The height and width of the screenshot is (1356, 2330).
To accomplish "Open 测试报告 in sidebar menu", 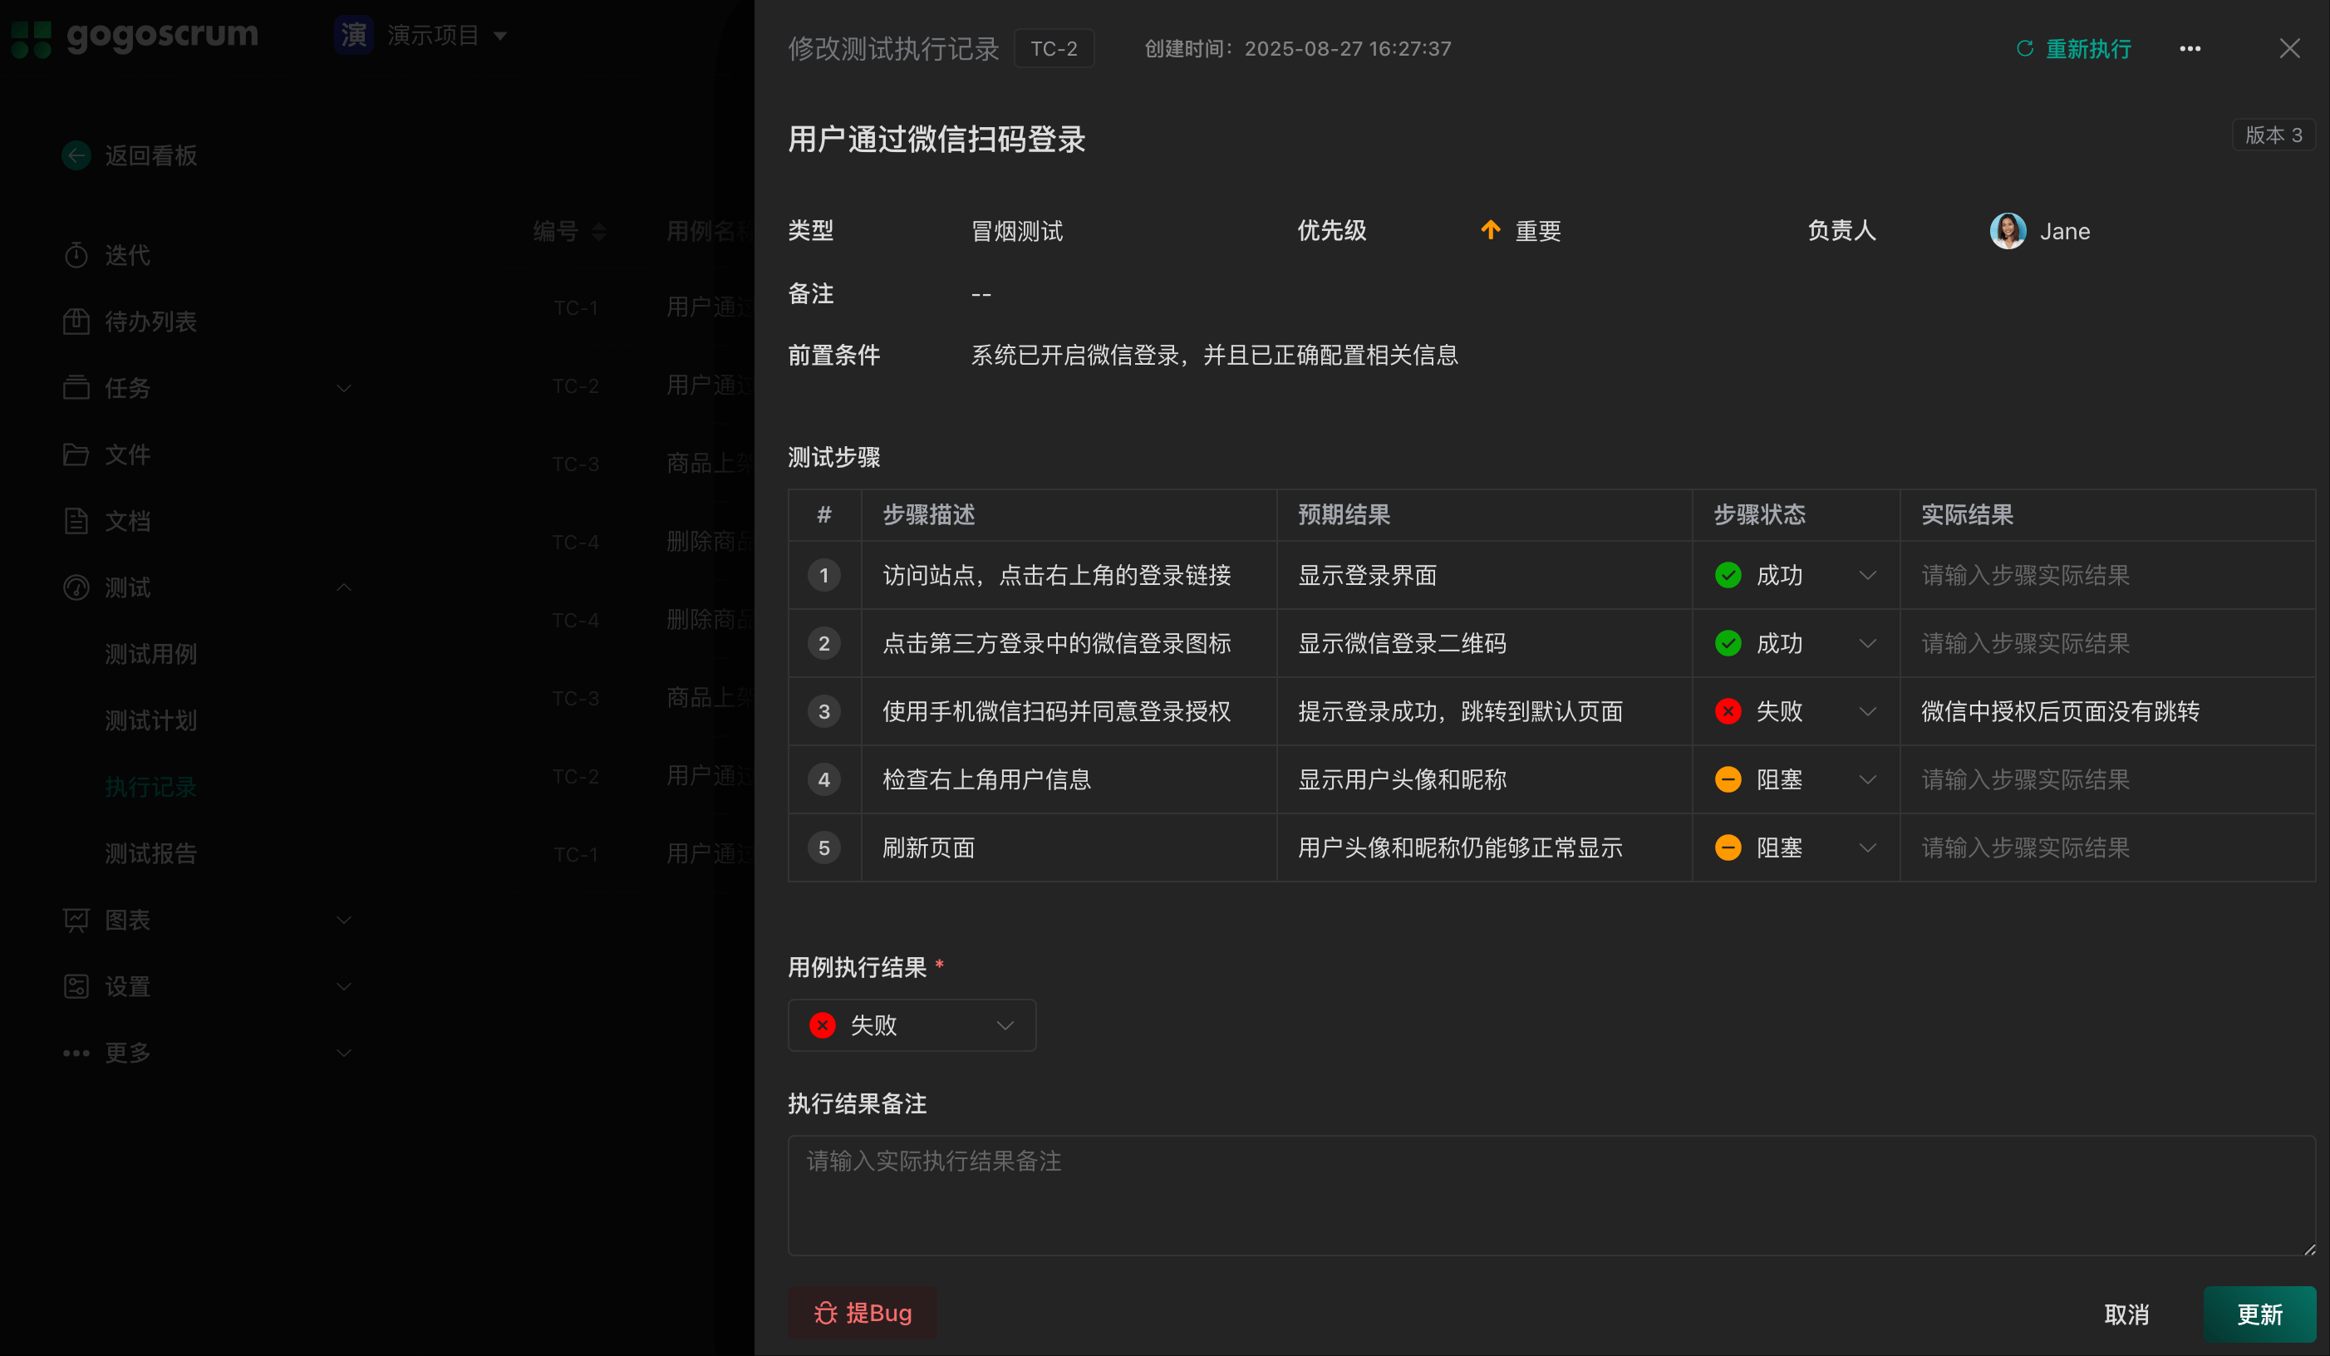I will (150, 853).
